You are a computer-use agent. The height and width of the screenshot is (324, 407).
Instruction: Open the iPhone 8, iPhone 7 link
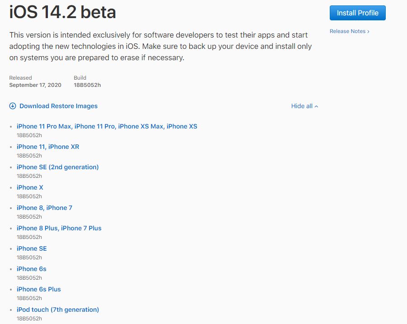(x=44, y=208)
